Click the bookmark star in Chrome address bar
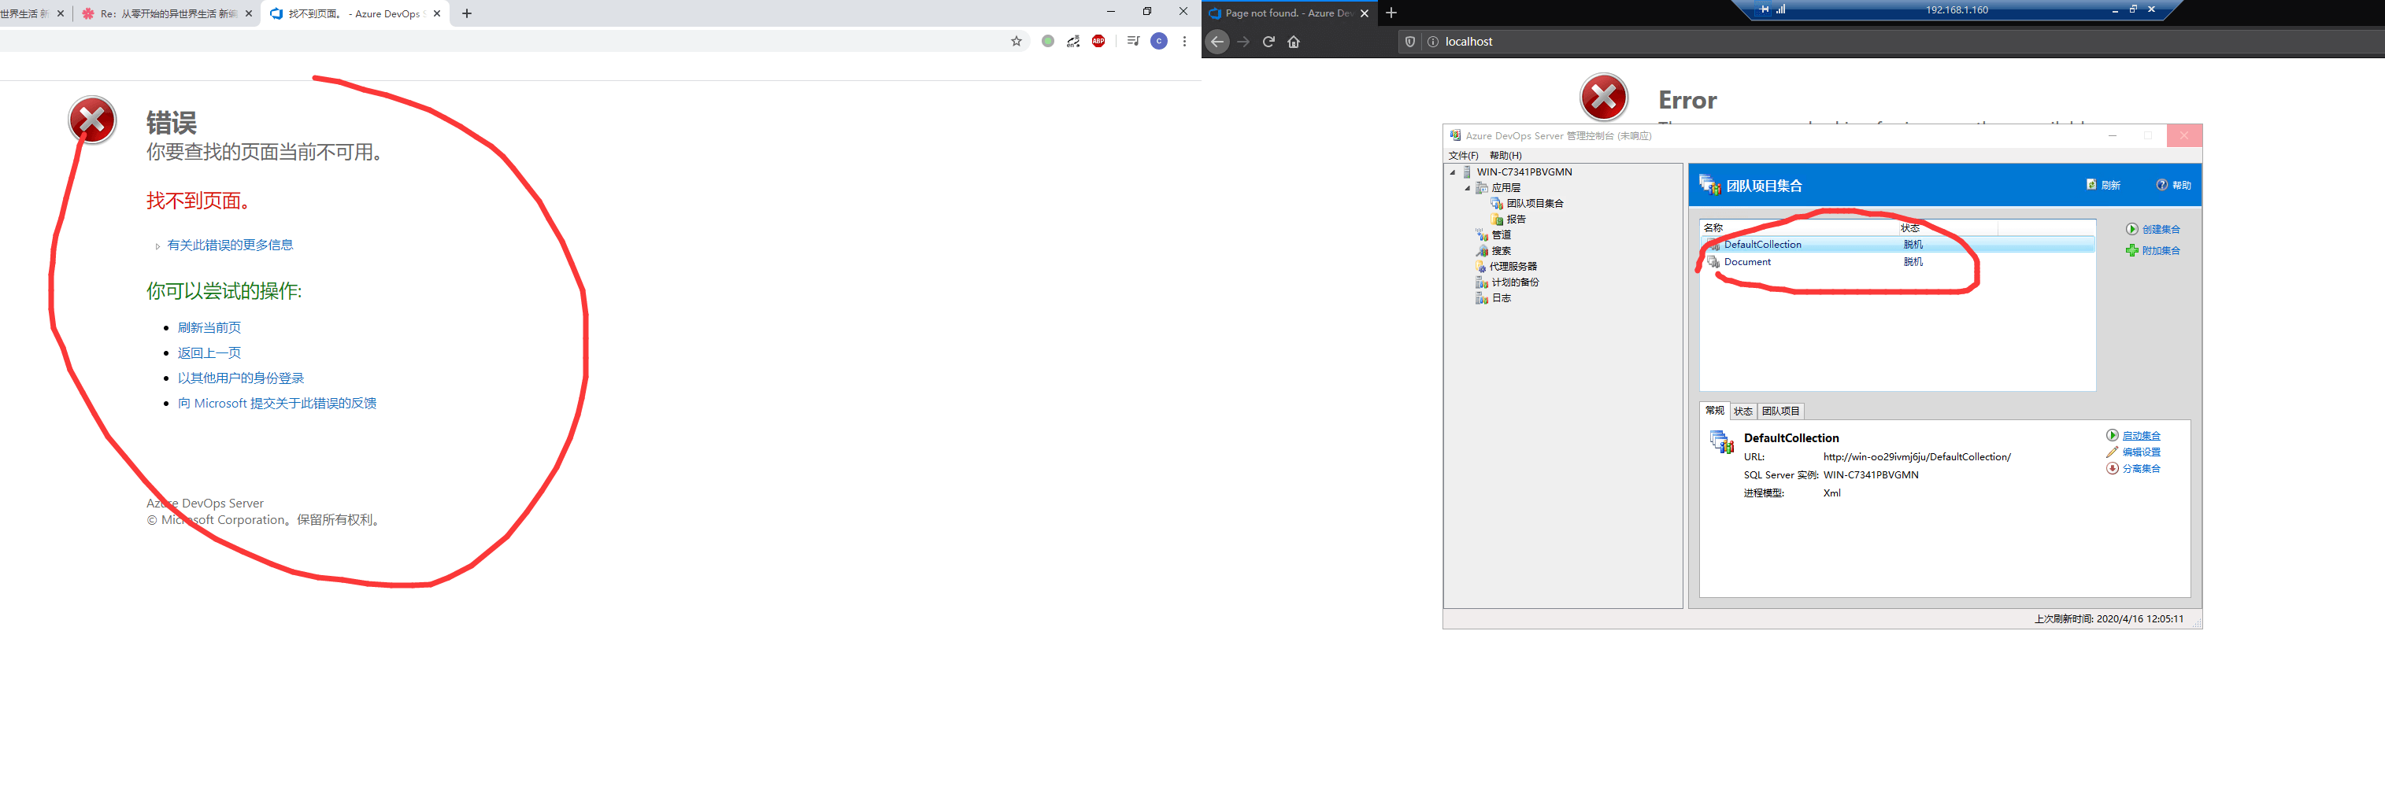 [x=1016, y=41]
